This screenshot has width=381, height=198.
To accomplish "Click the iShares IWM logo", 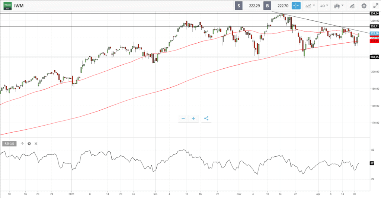I will click(x=7, y=6).
